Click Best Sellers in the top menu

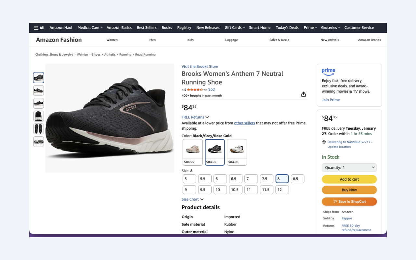[x=147, y=28]
